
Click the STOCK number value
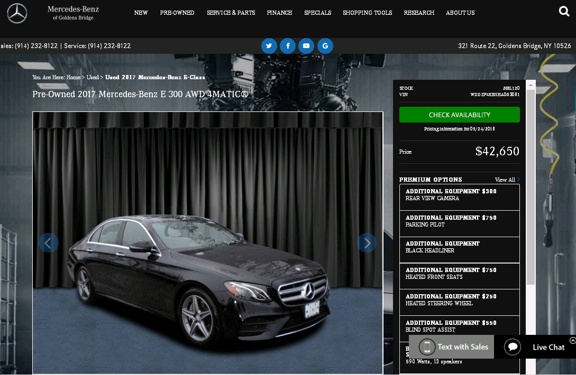click(511, 88)
